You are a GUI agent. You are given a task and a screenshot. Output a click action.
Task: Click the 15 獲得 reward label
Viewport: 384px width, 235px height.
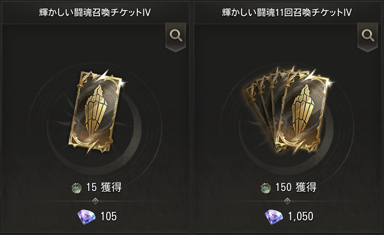pyautogui.click(x=104, y=188)
